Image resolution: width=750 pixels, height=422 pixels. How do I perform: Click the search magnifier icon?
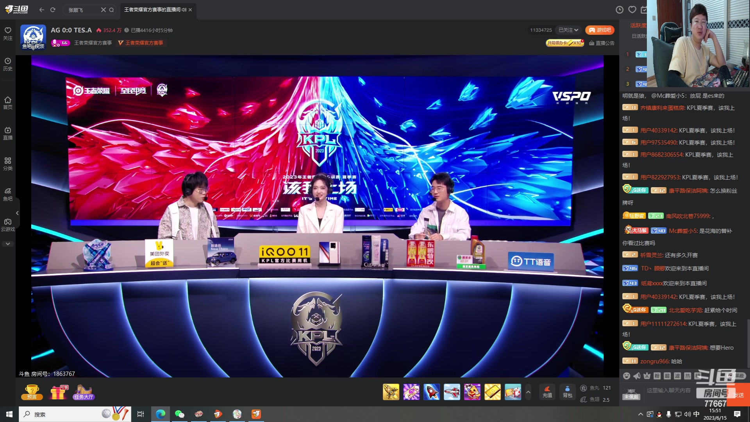point(112,10)
